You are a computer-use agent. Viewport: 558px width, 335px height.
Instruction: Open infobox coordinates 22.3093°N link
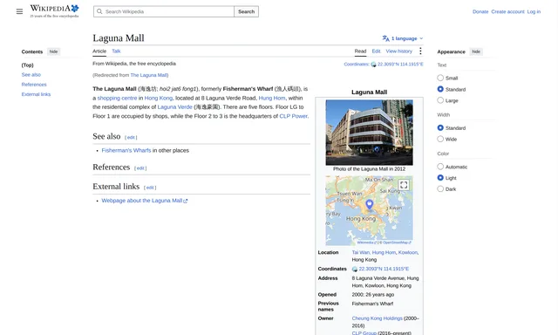point(384,270)
